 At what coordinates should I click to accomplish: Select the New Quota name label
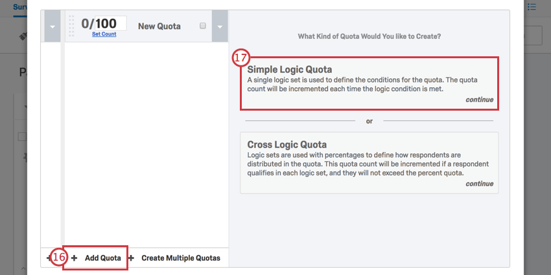point(159,26)
